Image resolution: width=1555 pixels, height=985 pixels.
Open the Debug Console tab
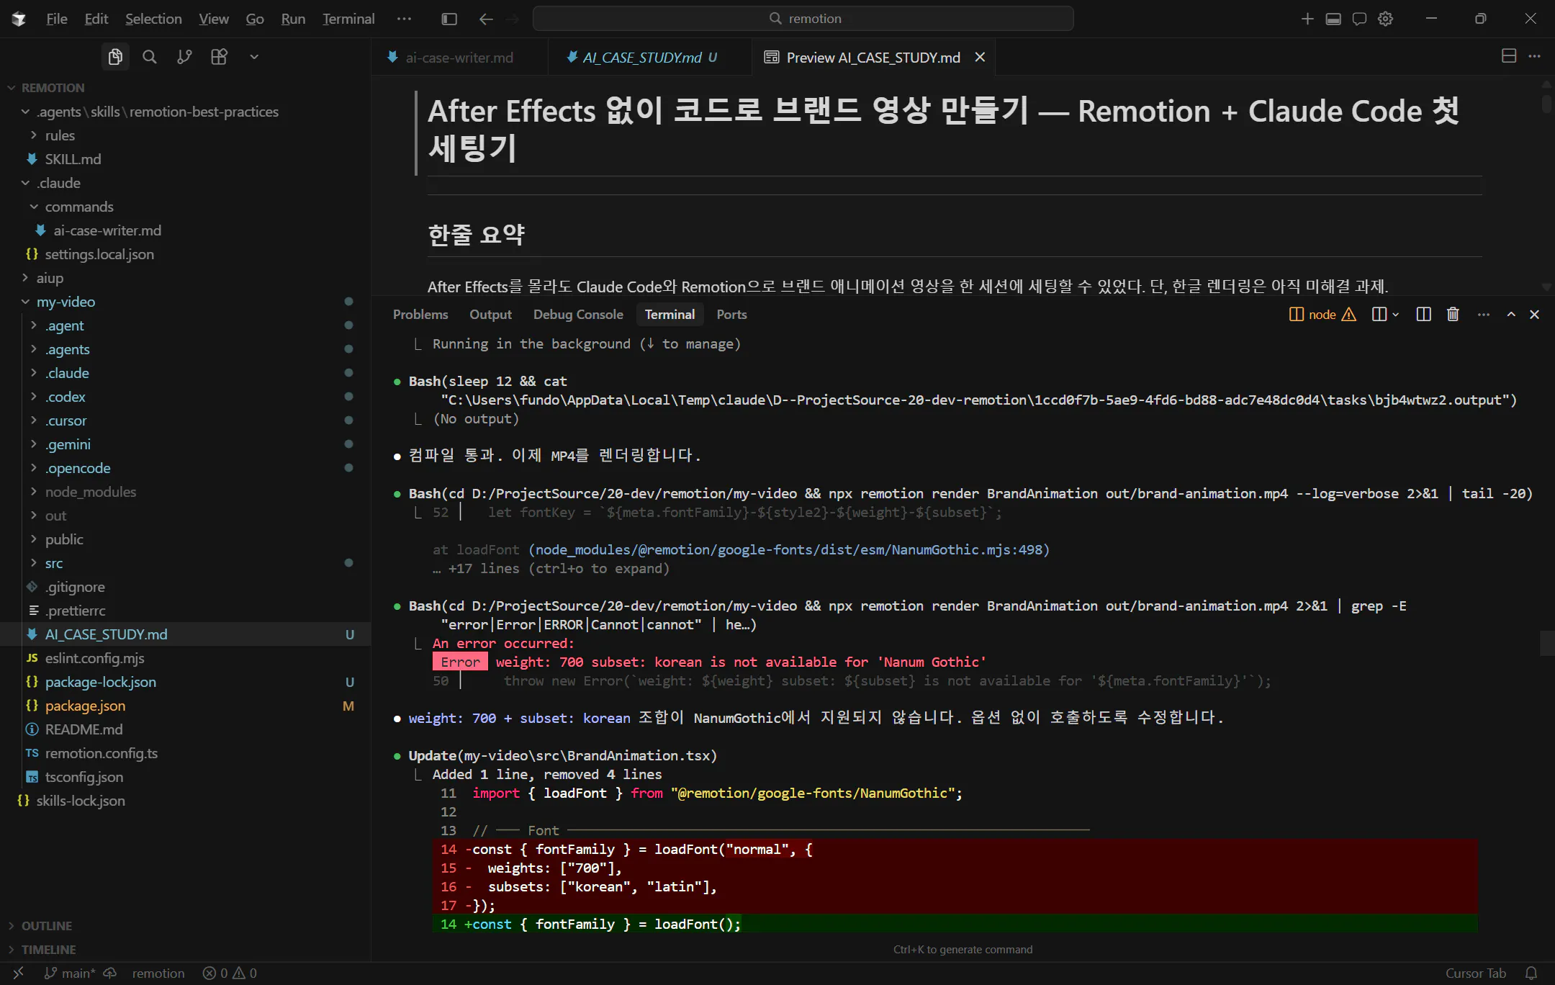tap(578, 315)
